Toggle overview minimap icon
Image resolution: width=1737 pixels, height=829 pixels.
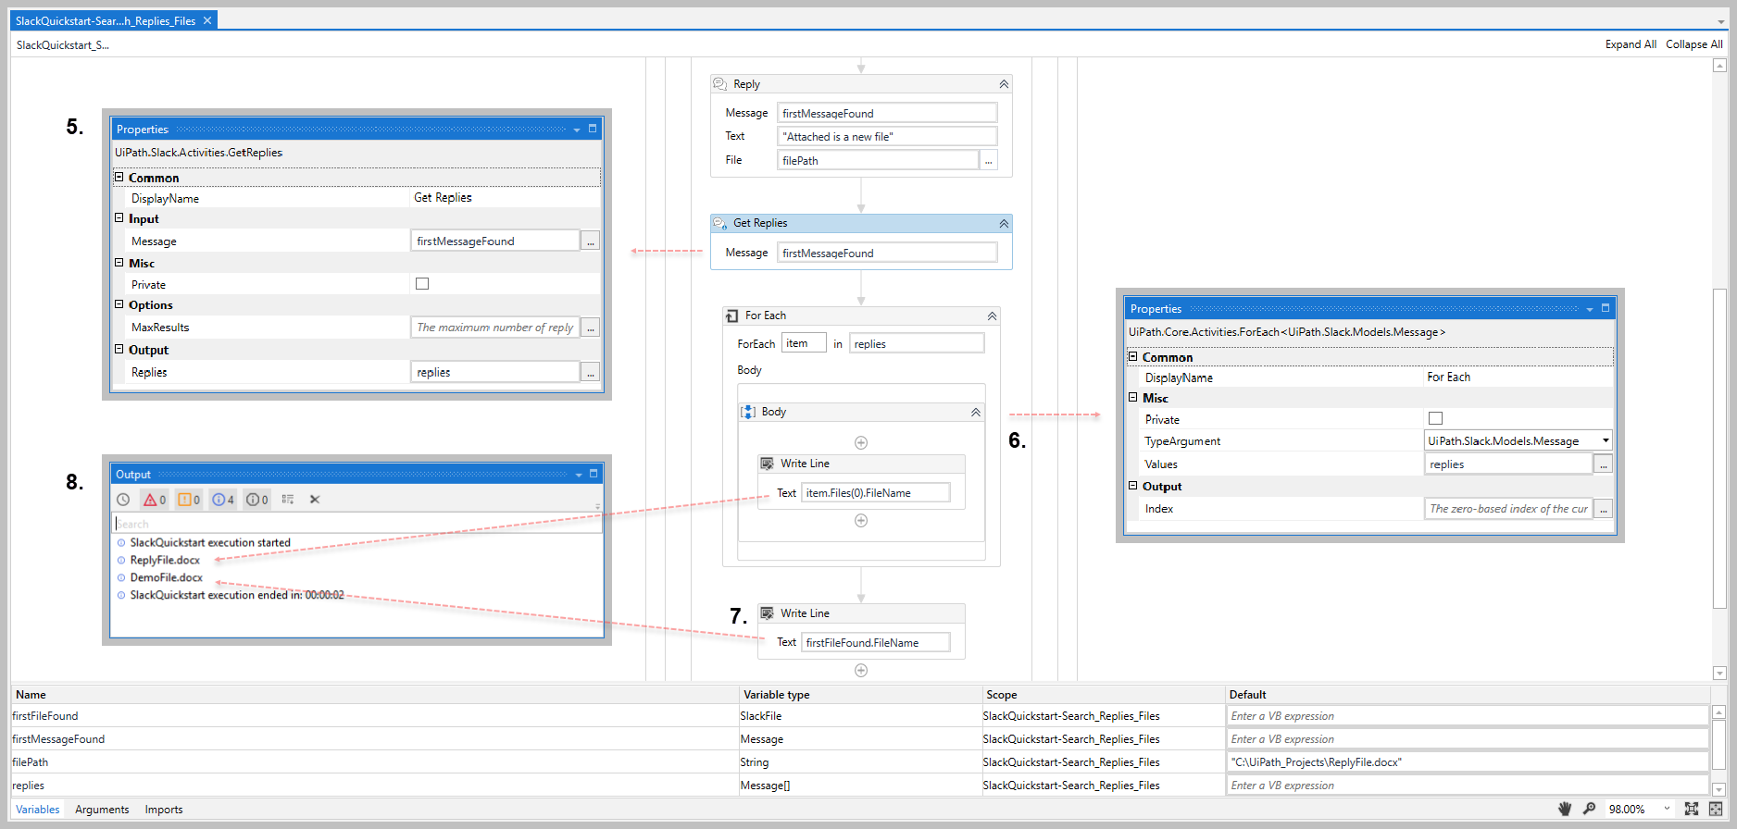tap(1715, 809)
